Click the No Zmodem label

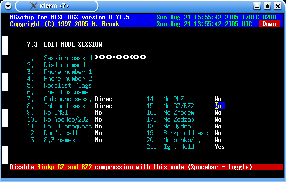pyautogui.click(x=179, y=113)
